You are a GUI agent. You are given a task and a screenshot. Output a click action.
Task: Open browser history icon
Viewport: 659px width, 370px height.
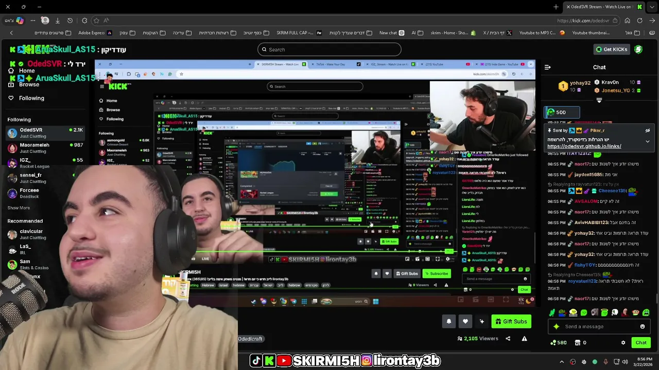70,21
